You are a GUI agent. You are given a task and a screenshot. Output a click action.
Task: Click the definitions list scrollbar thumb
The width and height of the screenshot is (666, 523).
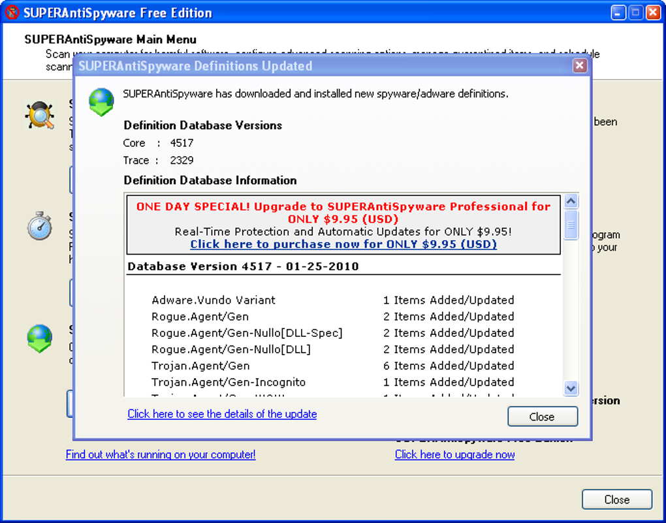(x=571, y=225)
